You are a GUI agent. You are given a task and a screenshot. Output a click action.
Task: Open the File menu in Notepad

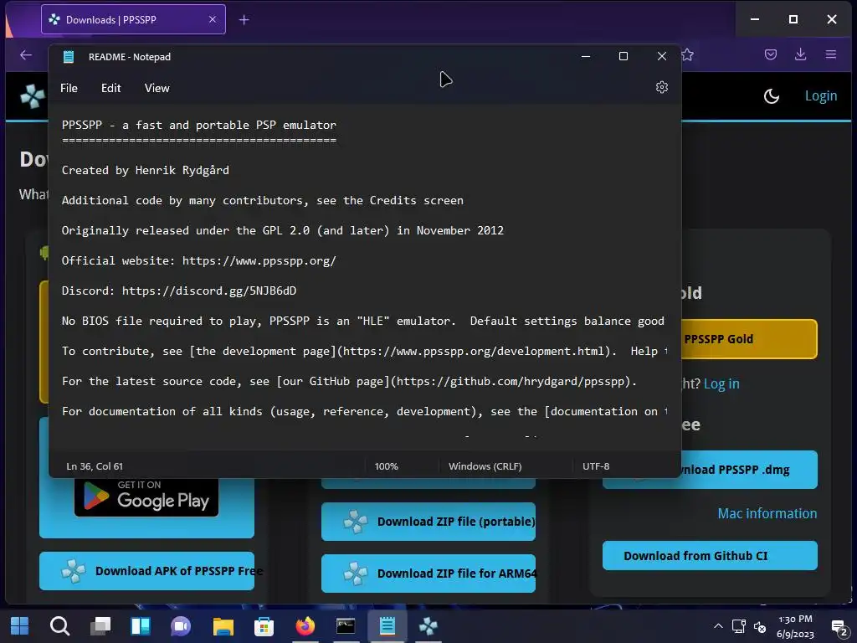[x=69, y=88]
